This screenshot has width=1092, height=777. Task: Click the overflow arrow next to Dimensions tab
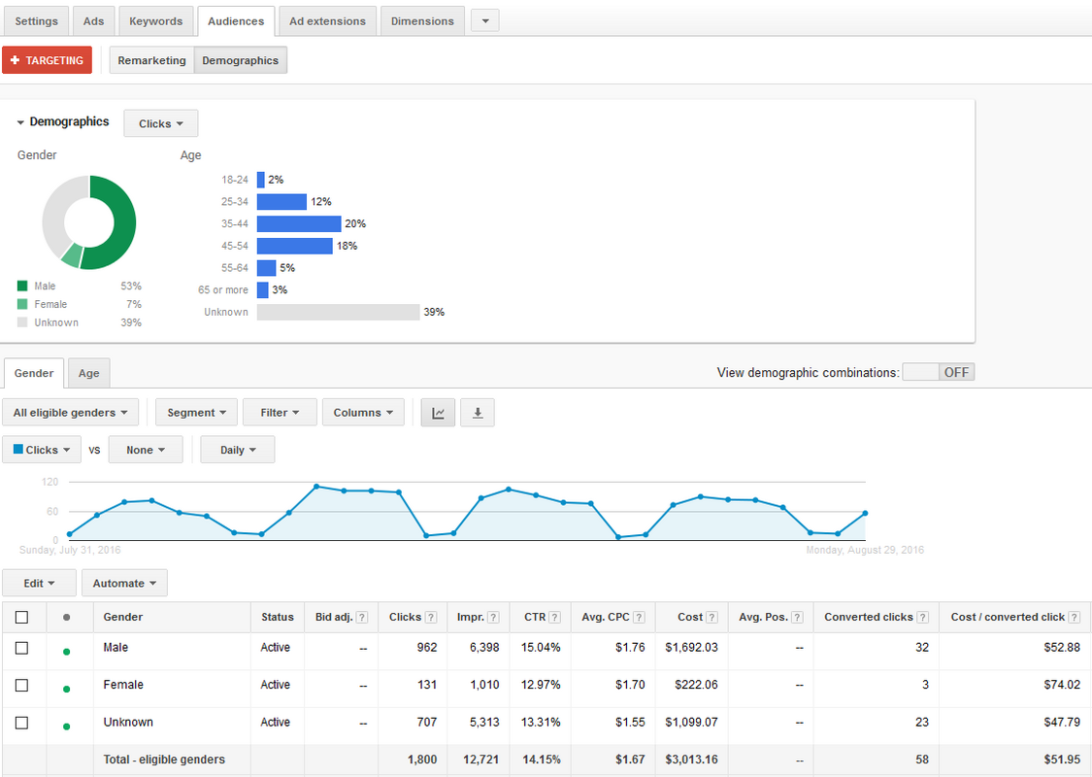coord(484,19)
